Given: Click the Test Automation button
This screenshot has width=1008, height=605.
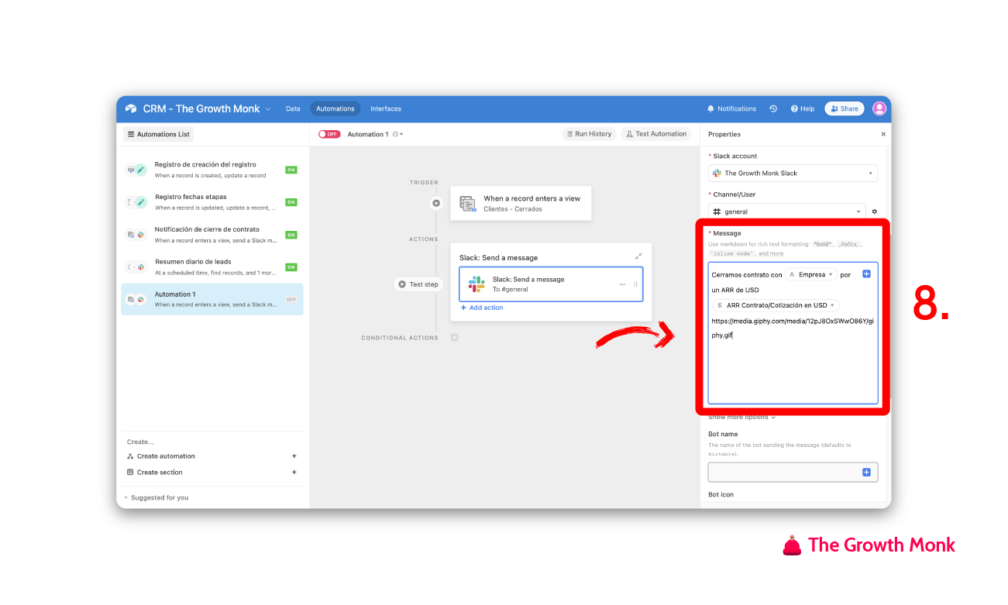Looking at the screenshot, I should (x=656, y=134).
